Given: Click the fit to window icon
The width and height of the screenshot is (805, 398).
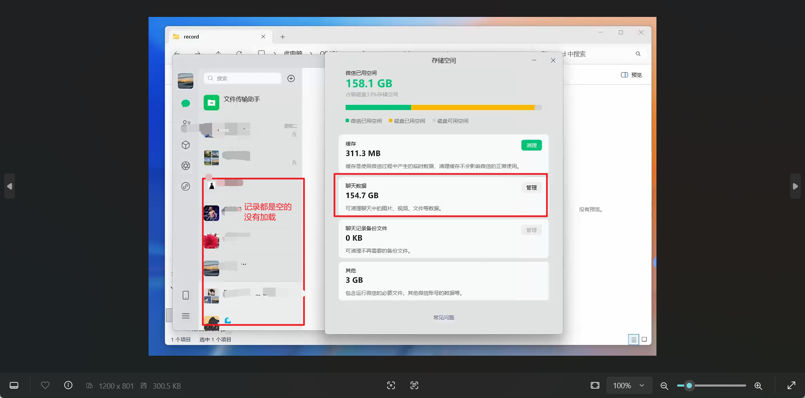Looking at the screenshot, I should tap(595, 385).
